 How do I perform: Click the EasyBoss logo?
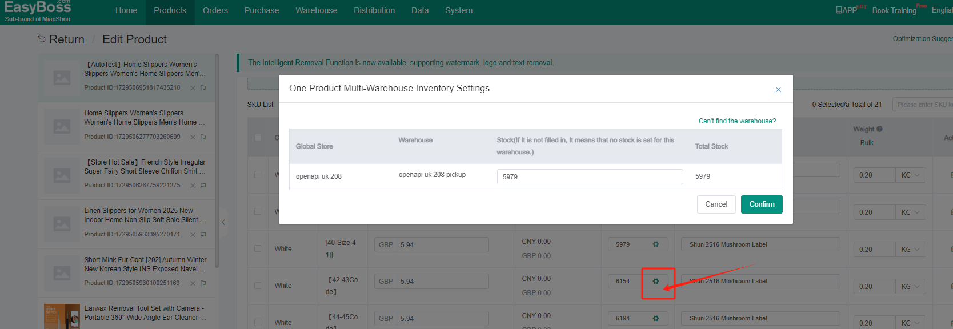(38, 11)
